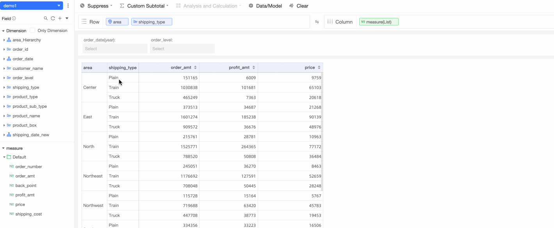The image size is (554, 228).
Task: Click the search fields magnifier icon
Action: (46, 18)
